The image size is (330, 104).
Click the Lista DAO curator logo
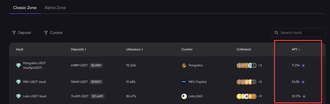(x=184, y=96)
